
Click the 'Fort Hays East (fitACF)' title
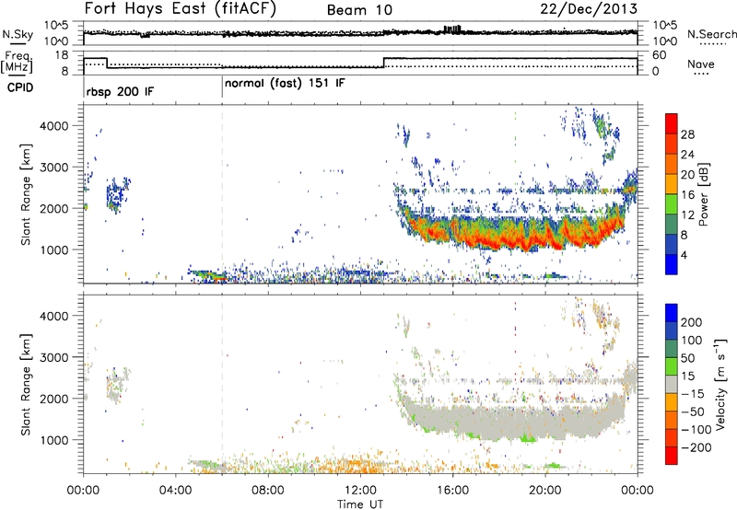[181, 9]
